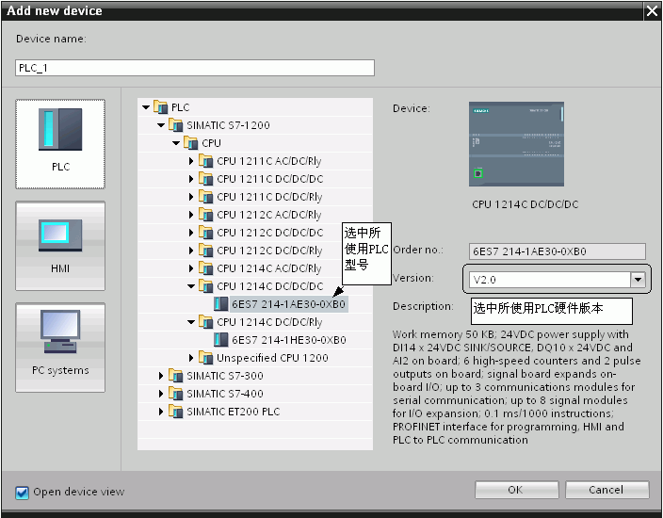Click the CPU 1212C DC/DC/Rly folder icon
The width and height of the screenshot is (663, 518).
point(206,251)
